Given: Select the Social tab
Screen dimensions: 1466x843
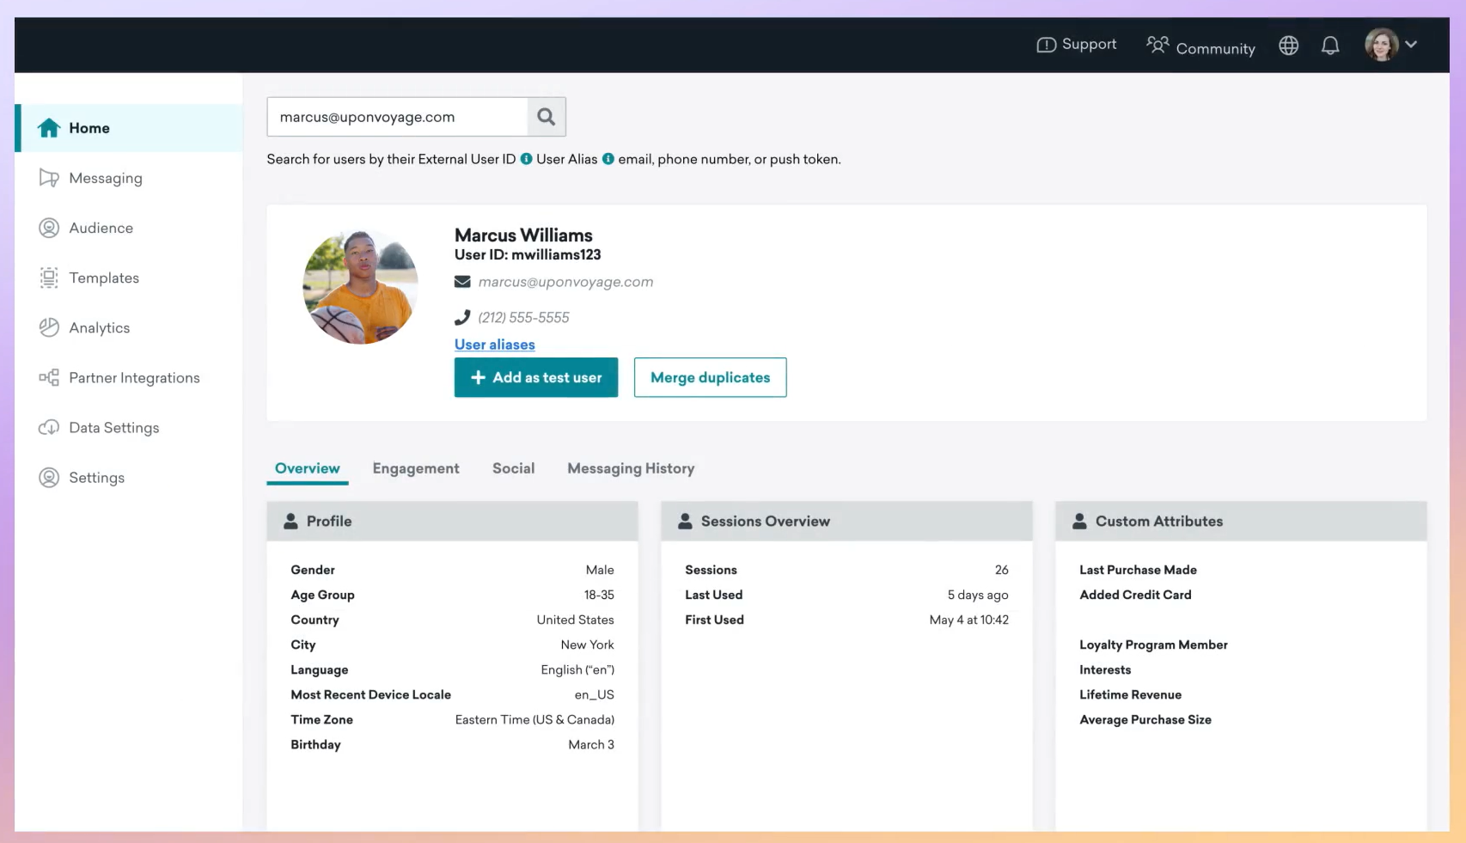Looking at the screenshot, I should click(x=513, y=468).
